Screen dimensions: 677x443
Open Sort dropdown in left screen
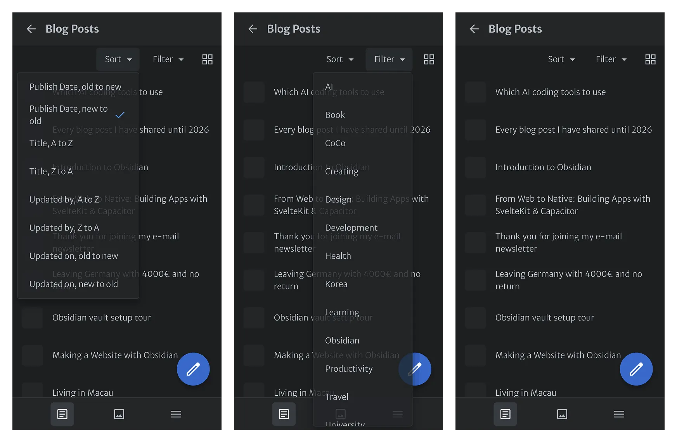(x=118, y=59)
